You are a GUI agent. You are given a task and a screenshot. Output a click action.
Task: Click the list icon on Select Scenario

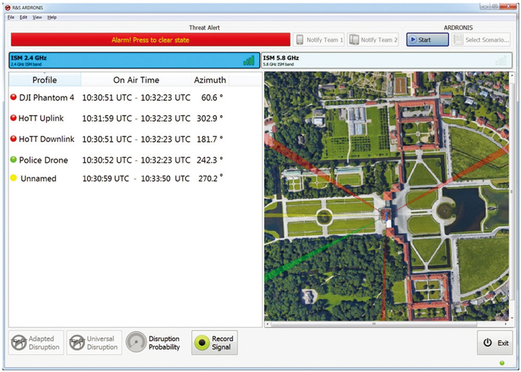pyautogui.click(x=458, y=40)
